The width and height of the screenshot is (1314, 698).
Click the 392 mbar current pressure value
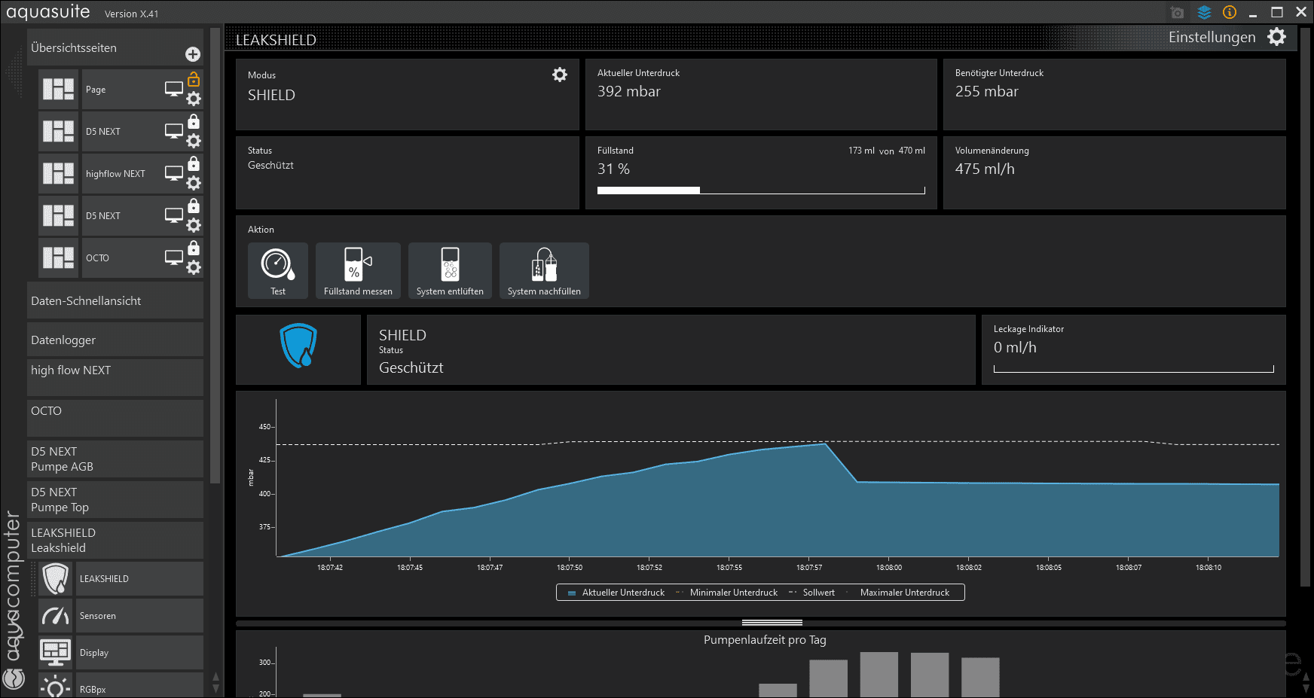(629, 92)
